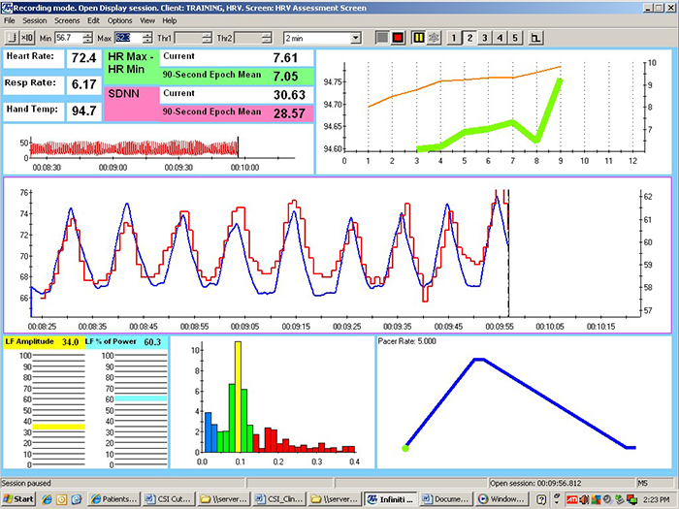Open the Screens menu
The image size is (679, 509).
tap(68, 19)
